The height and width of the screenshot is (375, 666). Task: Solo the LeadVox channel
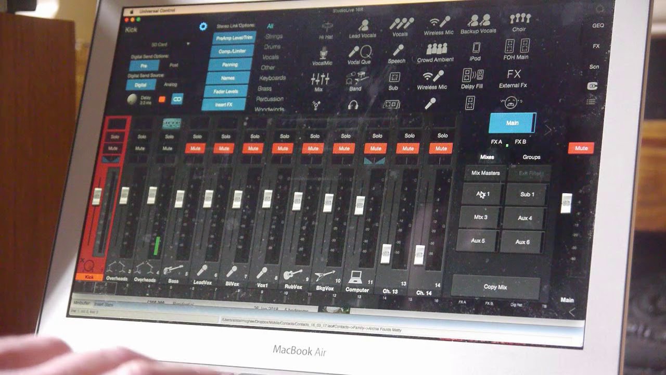(x=225, y=136)
